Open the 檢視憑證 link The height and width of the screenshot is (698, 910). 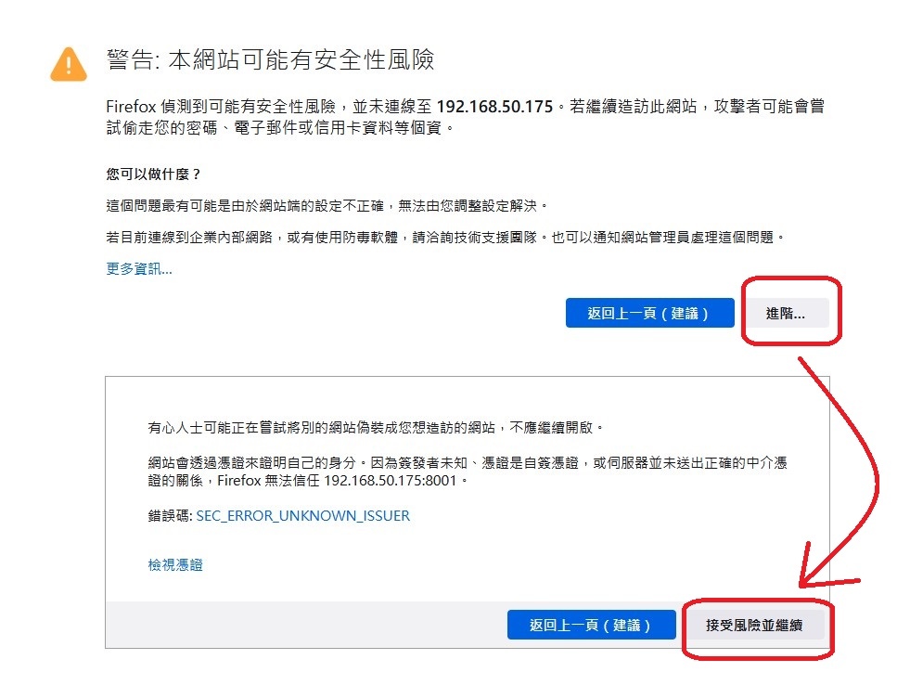click(x=175, y=565)
